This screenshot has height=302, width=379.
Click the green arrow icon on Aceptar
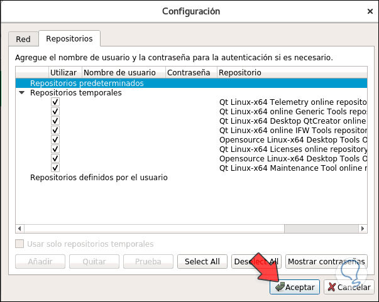click(279, 287)
